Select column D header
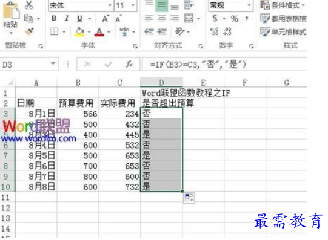328x240 pixels. 161,82
